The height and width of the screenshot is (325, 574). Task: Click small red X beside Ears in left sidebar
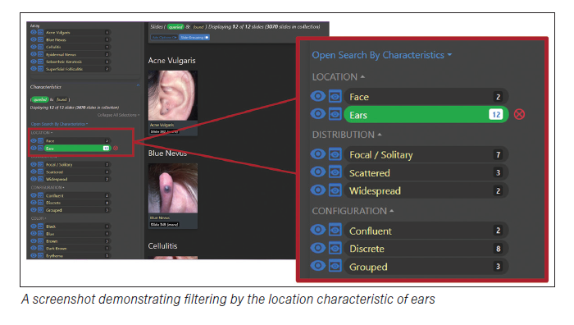pos(116,148)
